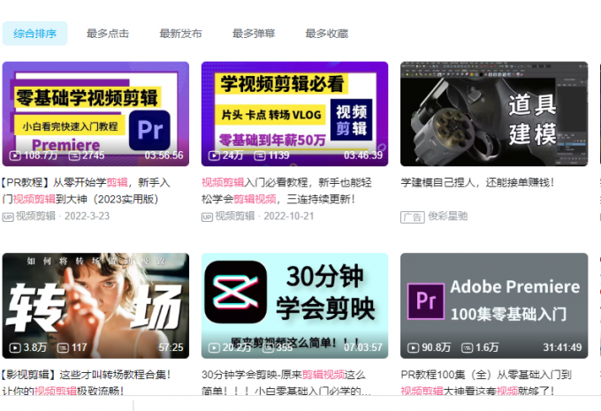601x411 pixels.
Task: Click the duration 31:41:49 label
Action: [562, 347]
